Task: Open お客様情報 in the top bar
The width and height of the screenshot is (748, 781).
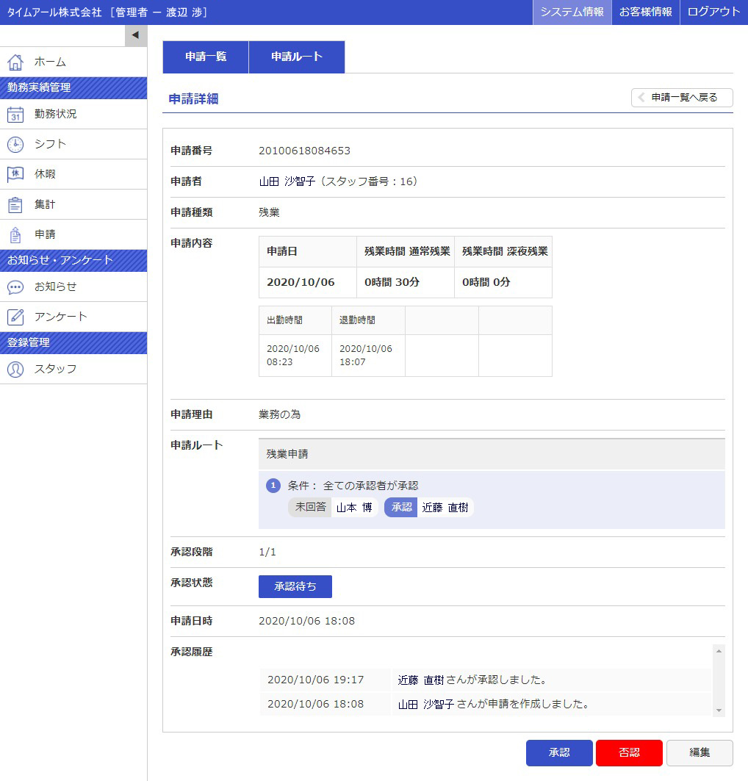Action: pos(645,12)
